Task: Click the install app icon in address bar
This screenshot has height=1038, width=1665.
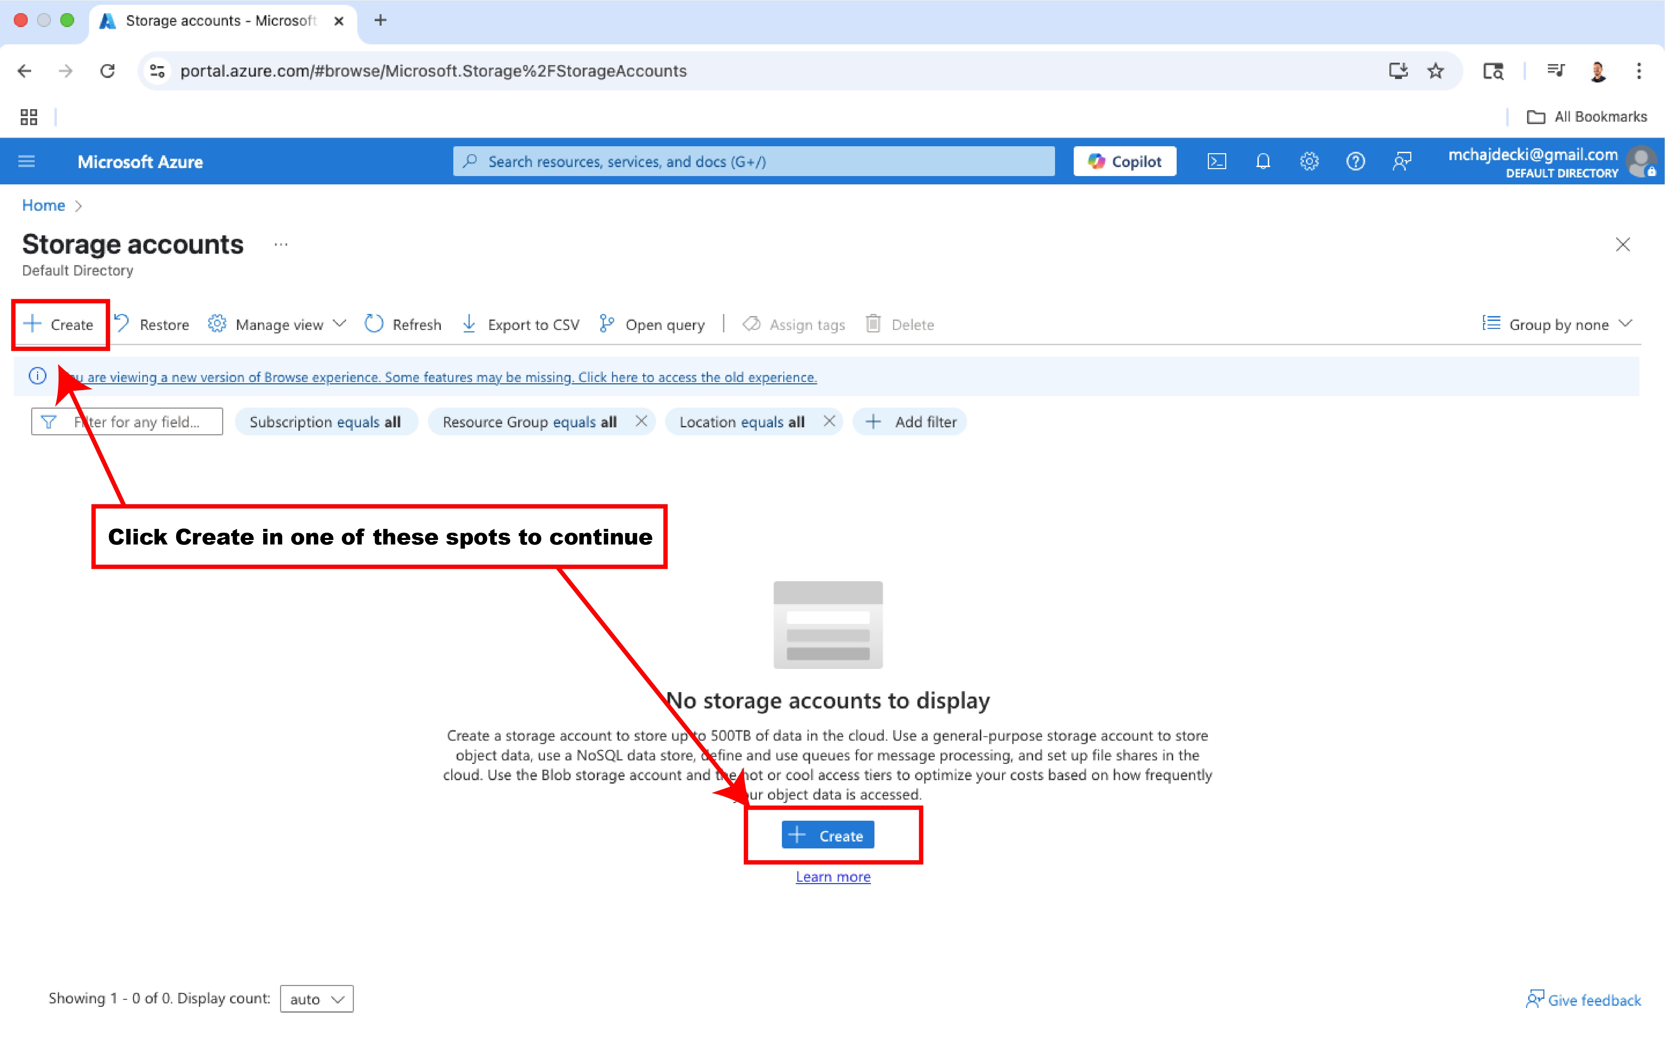Action: point(1398,71)
